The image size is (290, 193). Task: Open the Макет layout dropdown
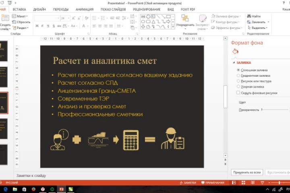(20, 16)
